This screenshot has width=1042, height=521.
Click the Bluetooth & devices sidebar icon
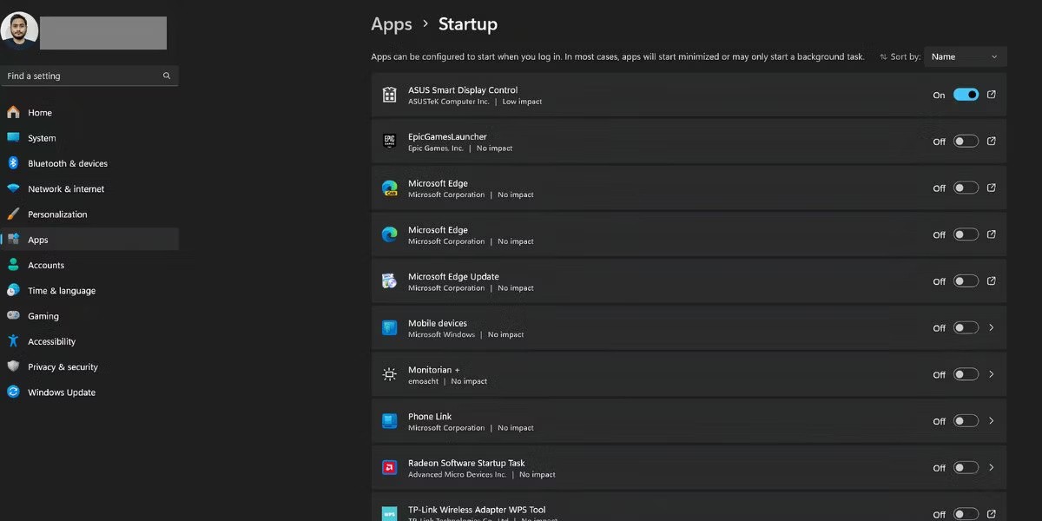click(13, 163)
